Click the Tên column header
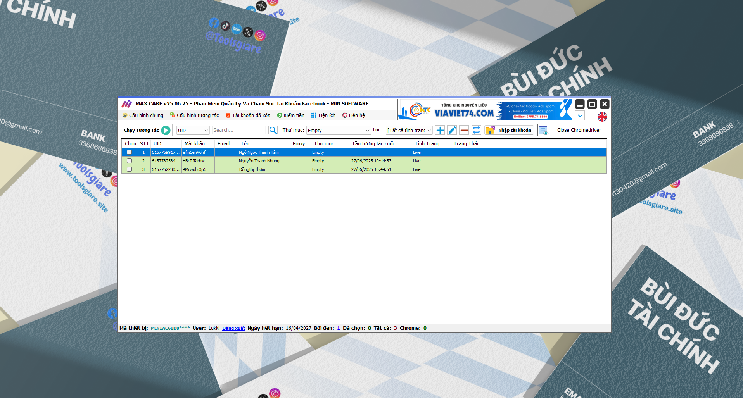743x398 pixels. [x=264, y=143]
